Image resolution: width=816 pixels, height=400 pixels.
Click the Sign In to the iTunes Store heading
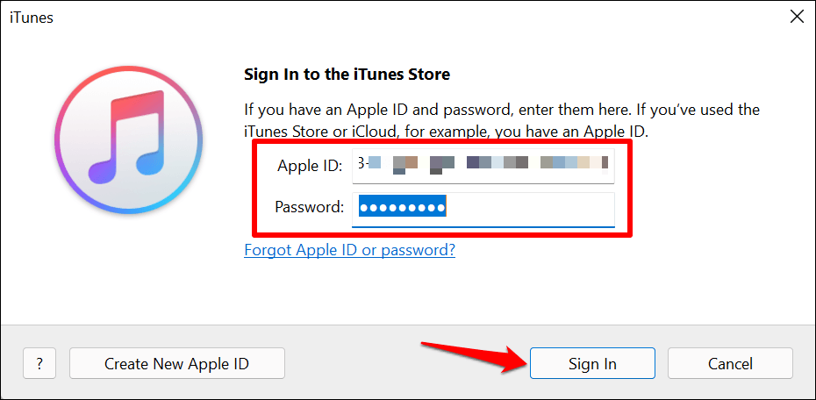347,75
